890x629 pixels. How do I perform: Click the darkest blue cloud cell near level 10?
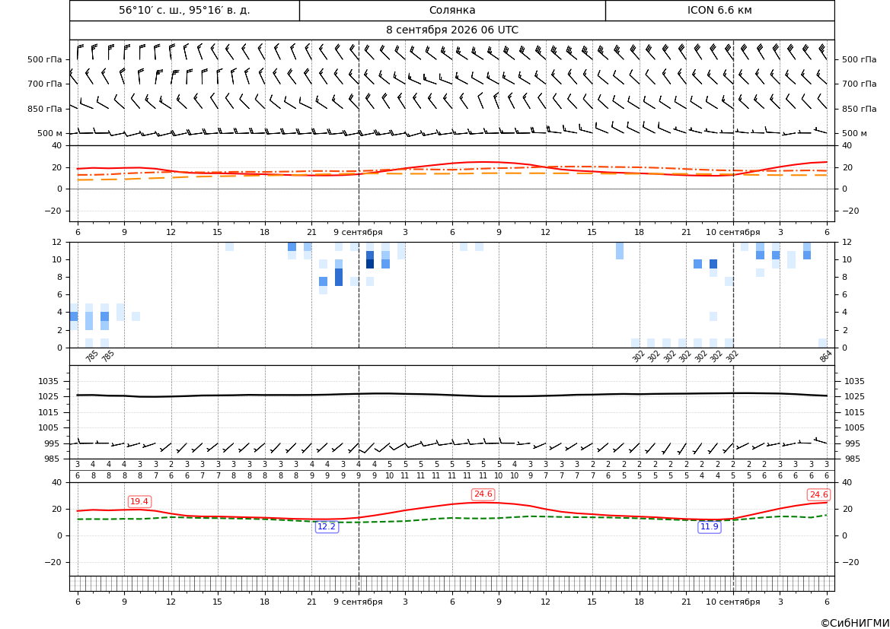(370, 264)
